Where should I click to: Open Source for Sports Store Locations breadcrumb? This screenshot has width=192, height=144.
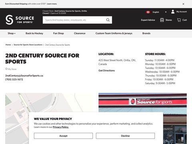[28, 45]
